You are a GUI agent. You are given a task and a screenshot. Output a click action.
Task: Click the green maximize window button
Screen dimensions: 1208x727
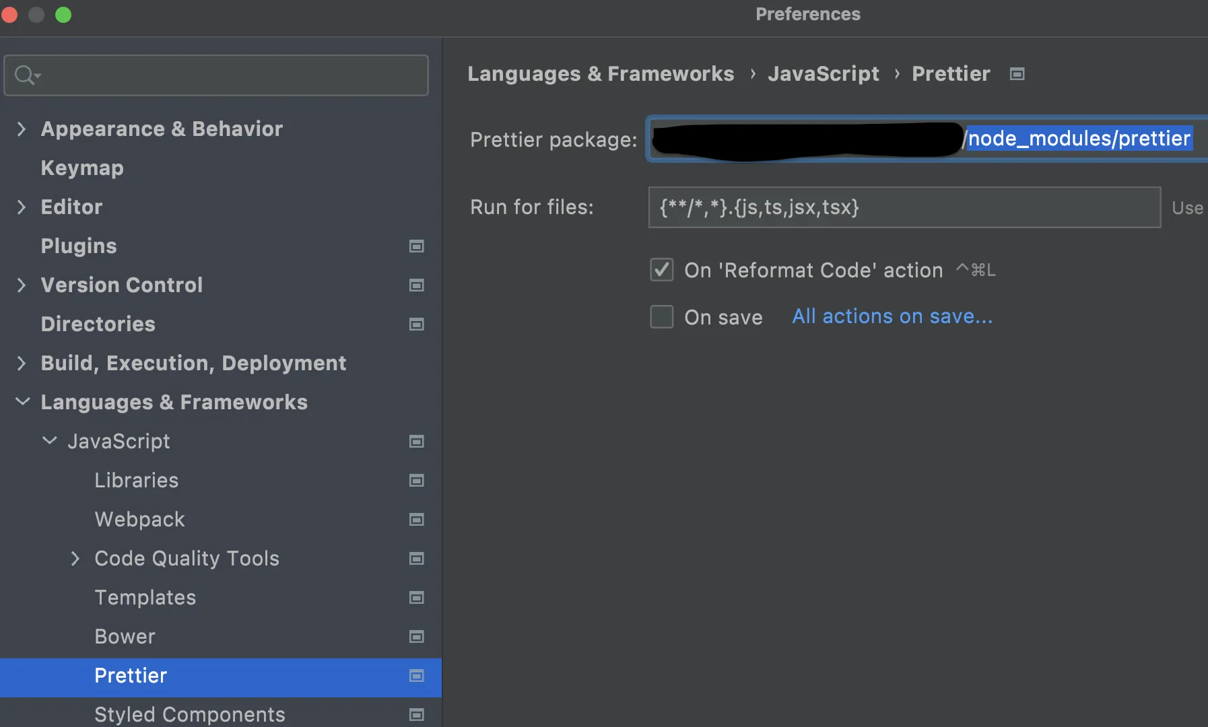tap(63, 15)
